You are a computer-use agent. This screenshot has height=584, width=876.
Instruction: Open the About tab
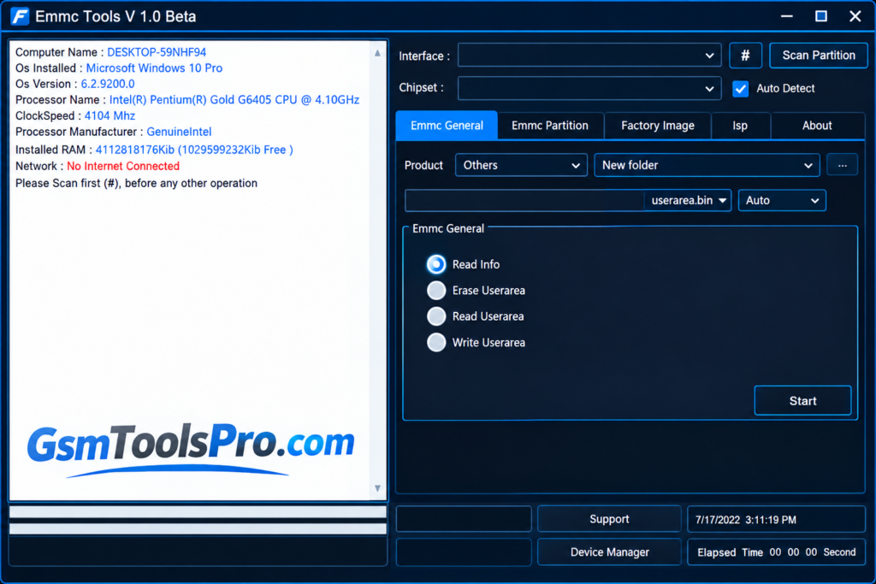pos(817,126)
